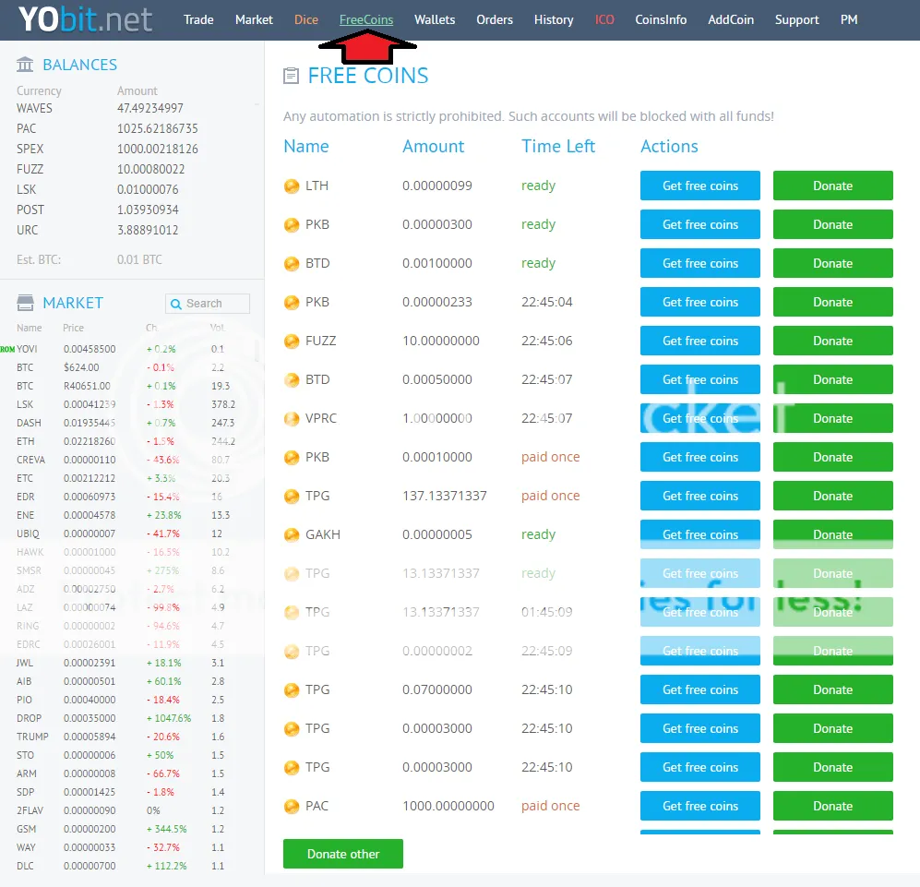Click coin icon for PAC 1000.00000000 row
This screenshot has height=887, width=920.
(x=292, y=806)
